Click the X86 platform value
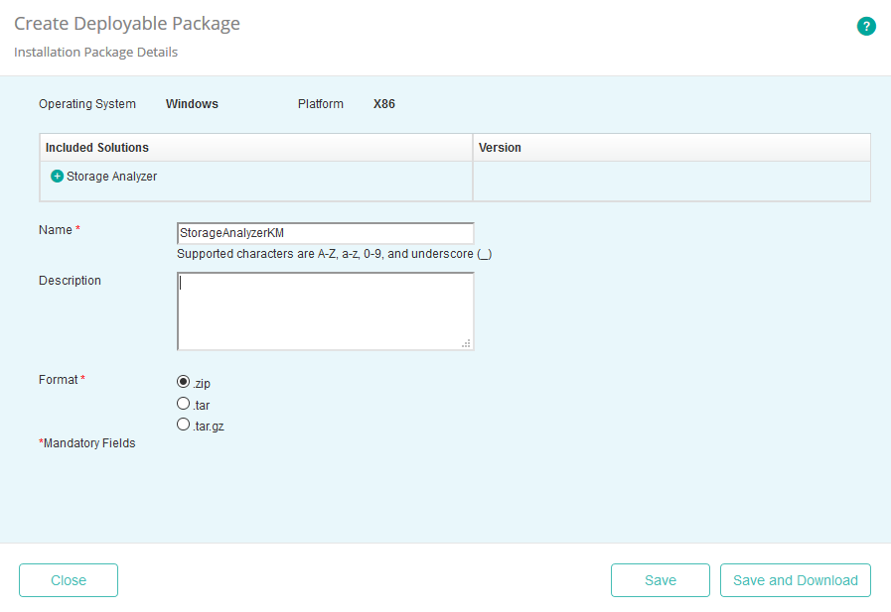Image resolution: width=891 pixels, height=612 pixels. click(x=384, y=104)
